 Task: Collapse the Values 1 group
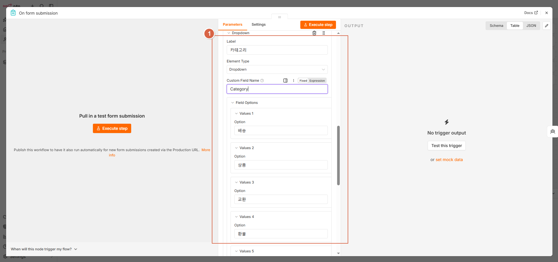pos(236,113)
